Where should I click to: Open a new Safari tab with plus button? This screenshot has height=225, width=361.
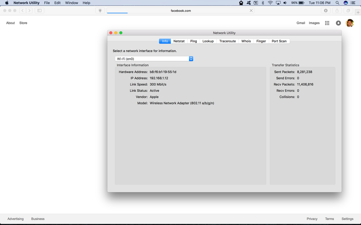(x=358, y=12)
